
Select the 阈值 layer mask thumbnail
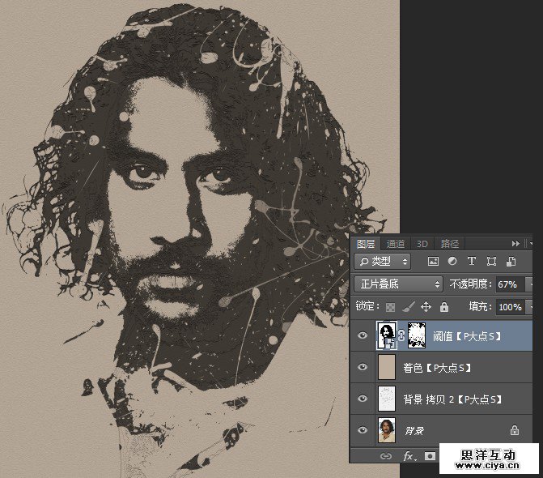pyautogui.click(x=416, y=335)
